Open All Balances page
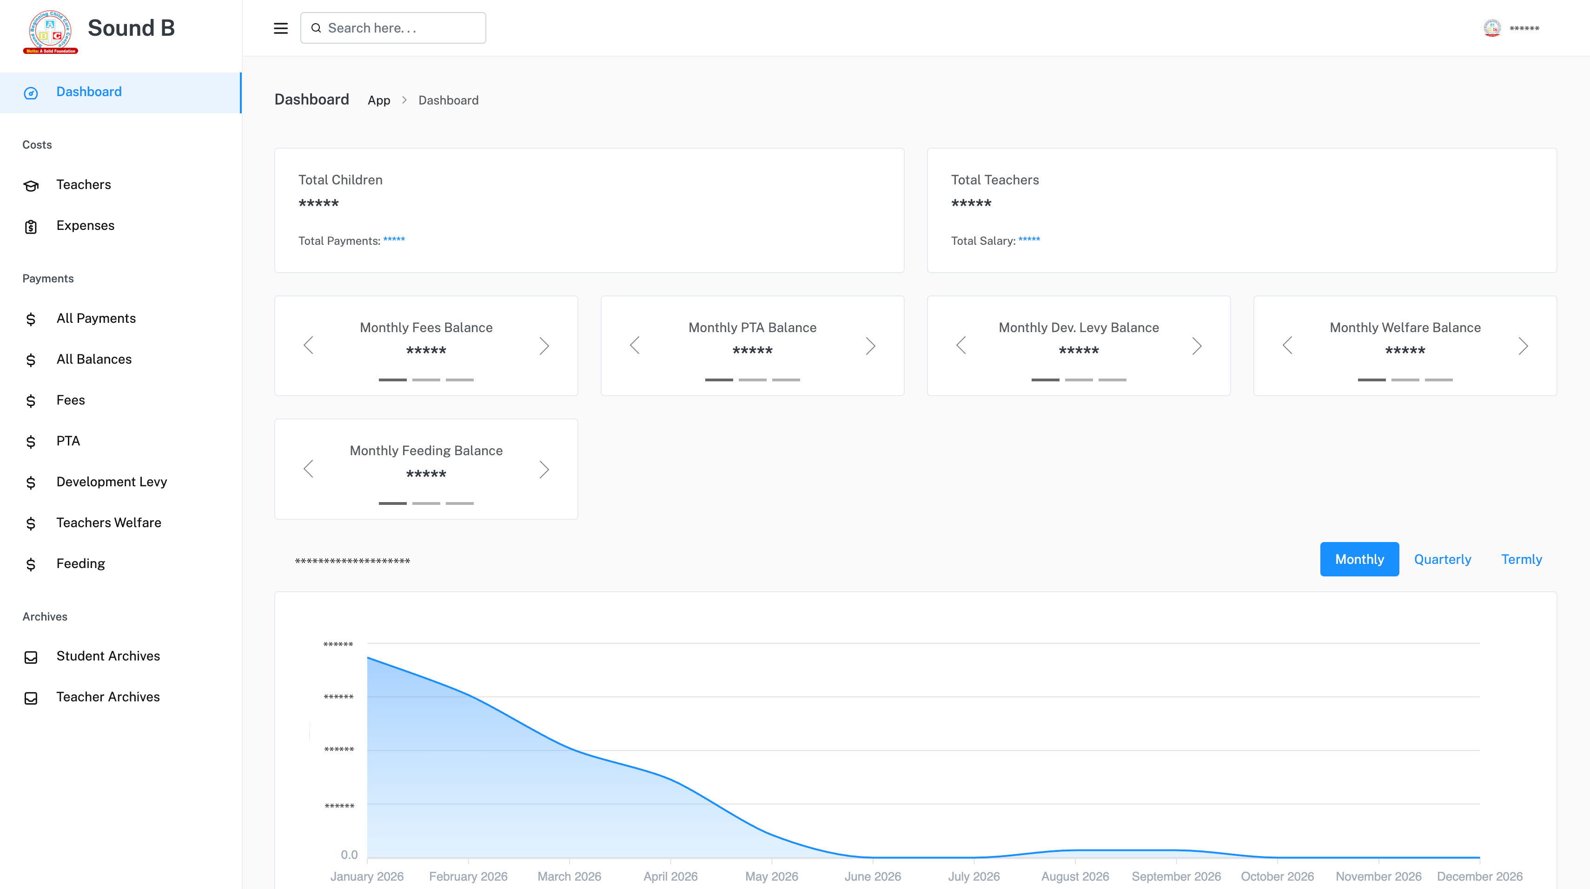Image resolution: width=1590 pixels, height=889 pixels. point(121,360)
